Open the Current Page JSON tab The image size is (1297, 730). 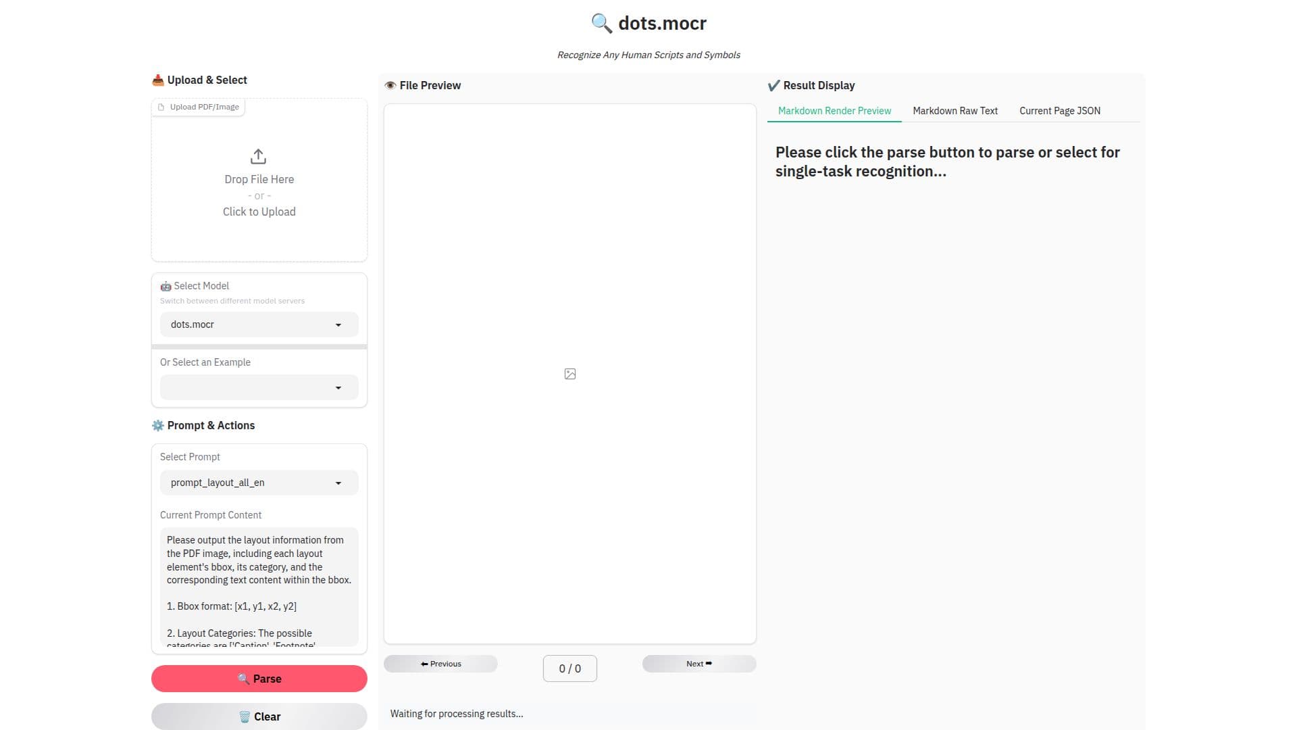point(1060,111)
